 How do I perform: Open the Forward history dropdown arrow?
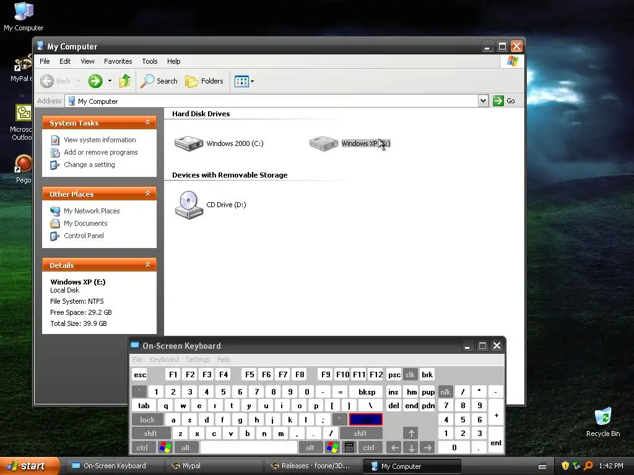click(110, 81)
